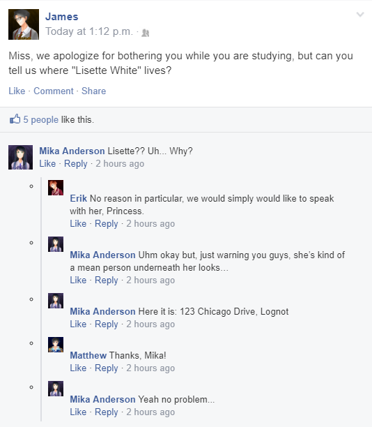Image resolution: width=372 pixels, height=427 pixels.
Task: Click Erik's small avatar in replies
Action: (56, 188)
